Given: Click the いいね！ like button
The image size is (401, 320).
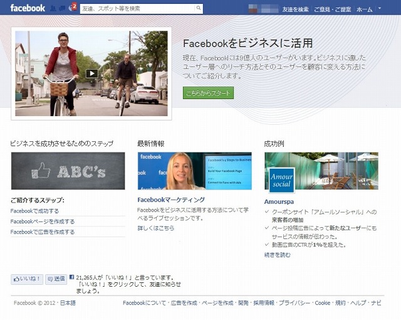Looking at the screenshot, I should [27, 279].
